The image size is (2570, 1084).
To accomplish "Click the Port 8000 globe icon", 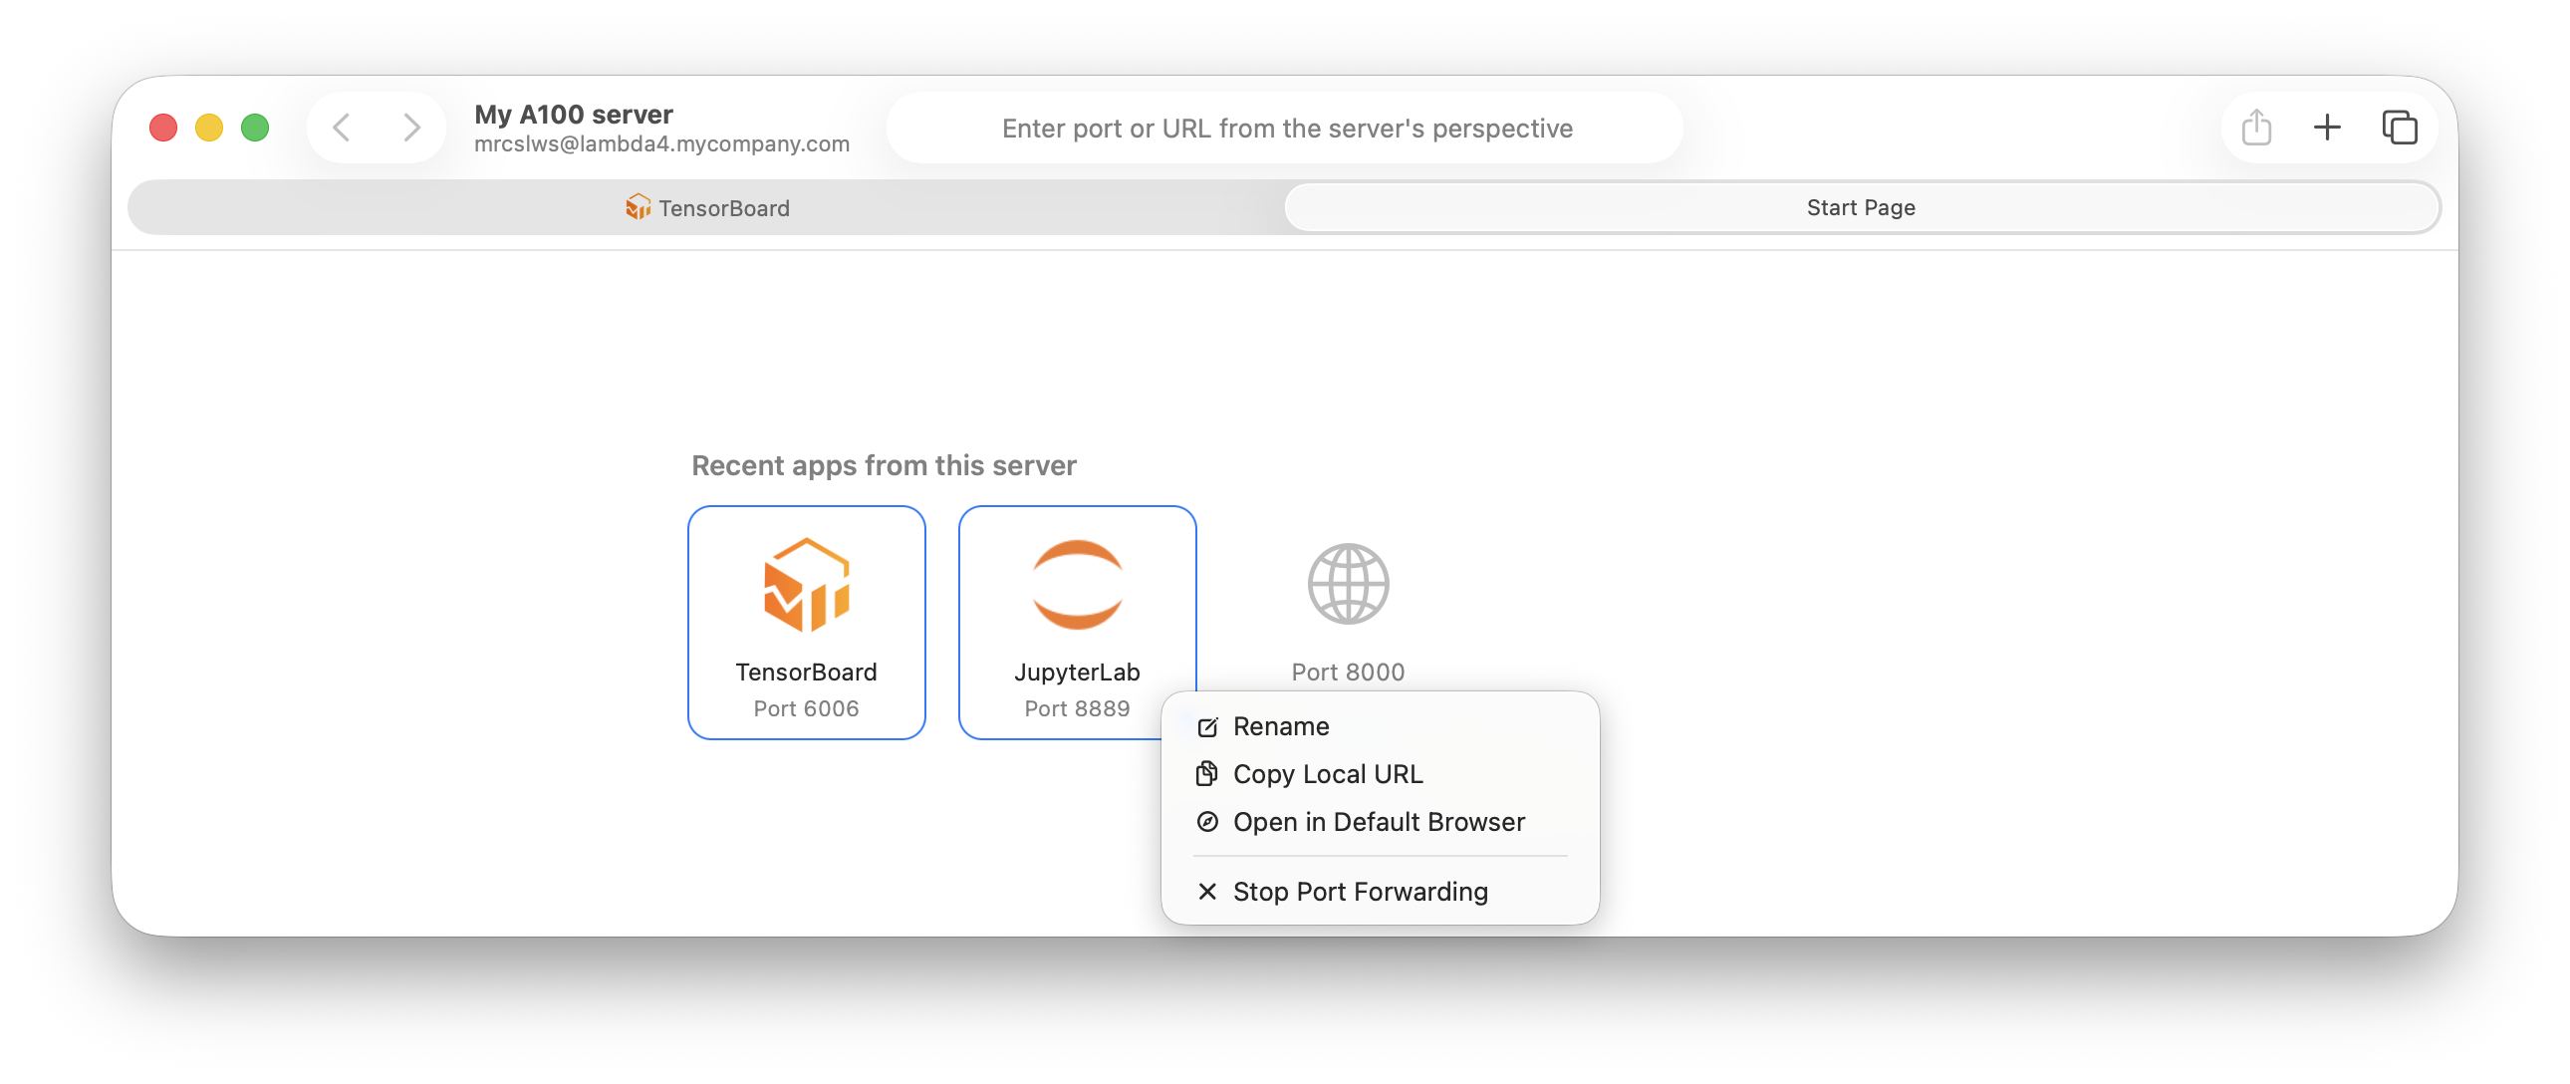I will coord(1348,585).
